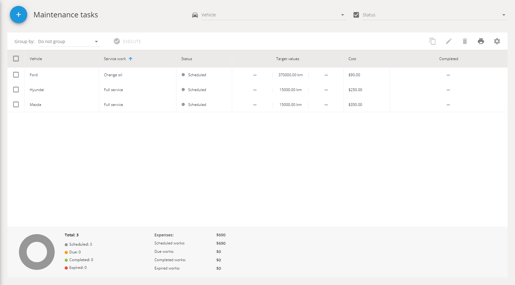
Task: Click the Total: 3 summary label
Action: point(71,235)
